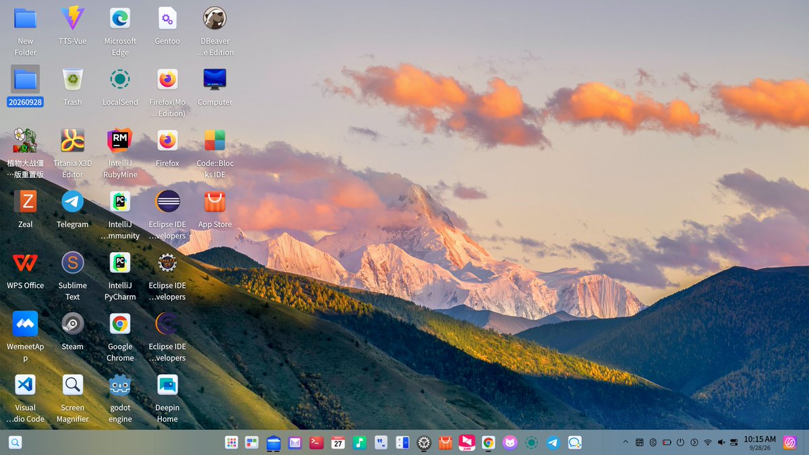
Task: Select the Gentoo file icon
Action: (x=167, y=19)
